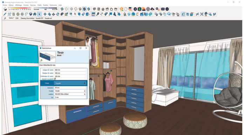Select the Rectangle tool
This screenshot has height=135, width=244.
14,14
